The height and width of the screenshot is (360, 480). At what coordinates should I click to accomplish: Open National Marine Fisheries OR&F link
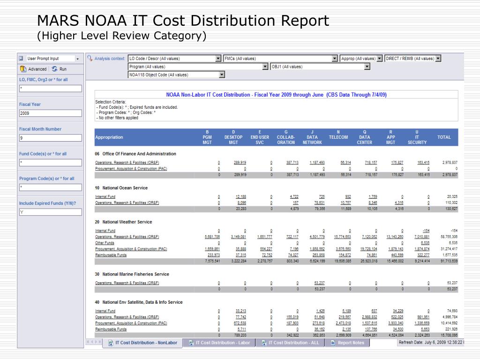point(127,283)
